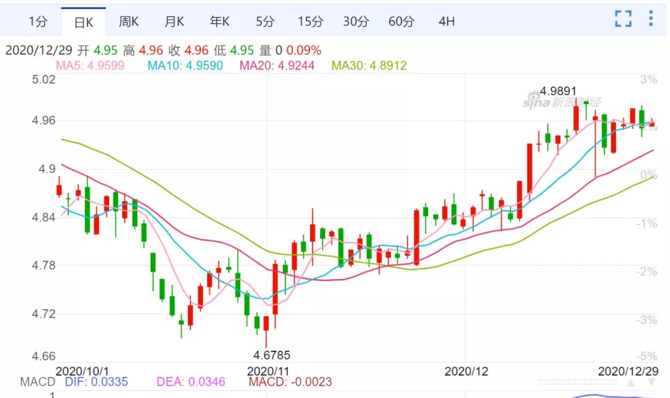Click the 5.02 y-axis price label
The height and width of the screenshot is (398, 670).
43,79
